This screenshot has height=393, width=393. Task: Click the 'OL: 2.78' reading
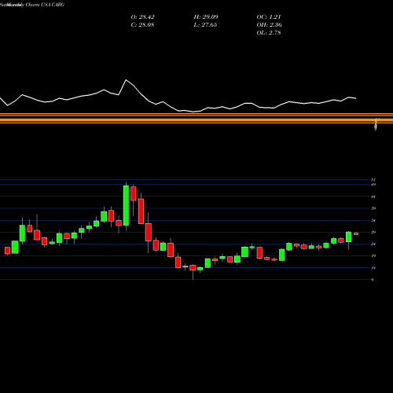pyautogui.click(x=269, y=33)
